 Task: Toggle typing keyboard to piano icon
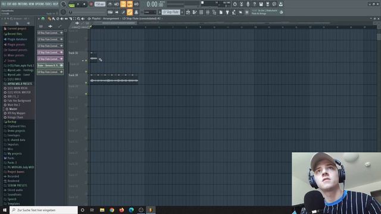tap(110, 12)
